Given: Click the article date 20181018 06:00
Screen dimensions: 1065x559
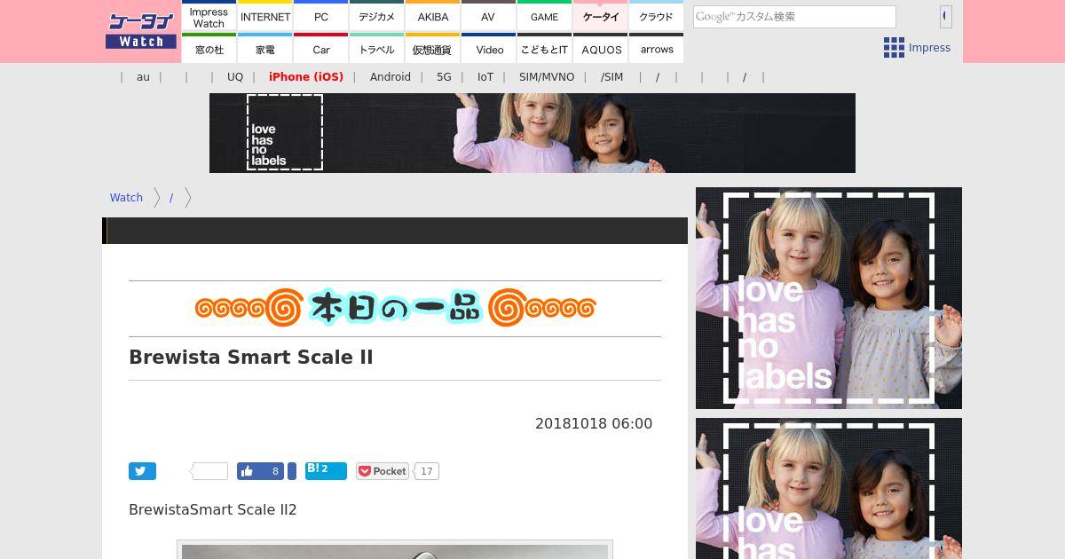Looking at the screenshot, I should (x=594, y=424).
